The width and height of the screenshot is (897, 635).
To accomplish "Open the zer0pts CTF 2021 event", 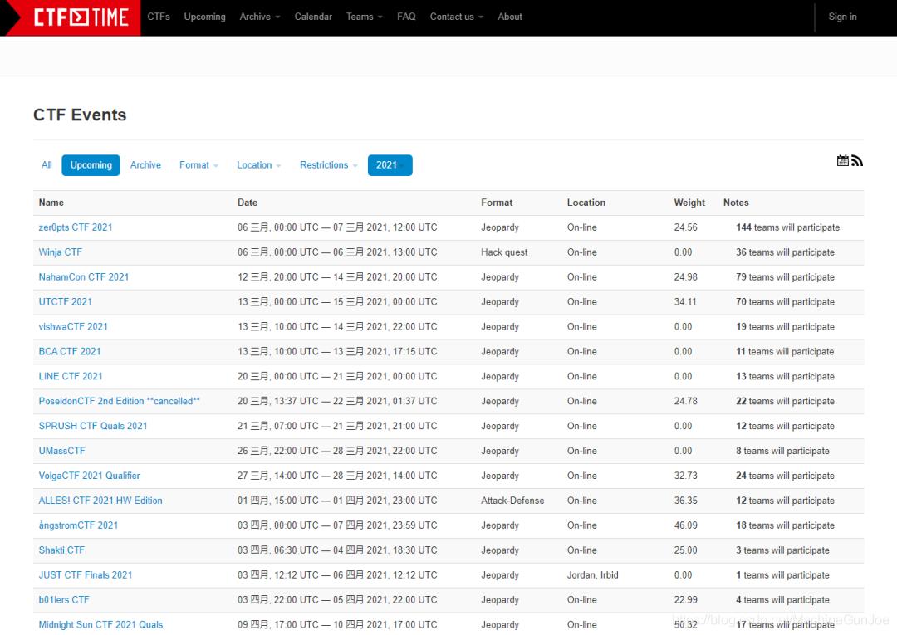I will (76, 227).
